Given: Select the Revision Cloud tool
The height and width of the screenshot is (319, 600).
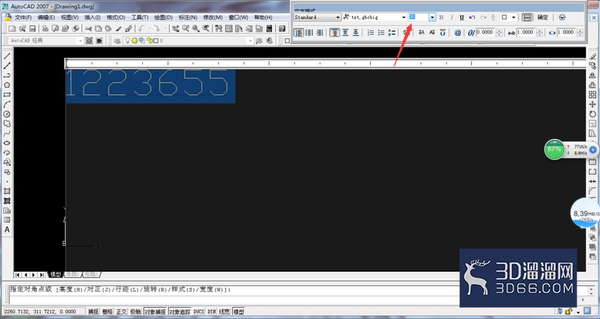Looking at the screenshot, I should [x=7, y=124].
